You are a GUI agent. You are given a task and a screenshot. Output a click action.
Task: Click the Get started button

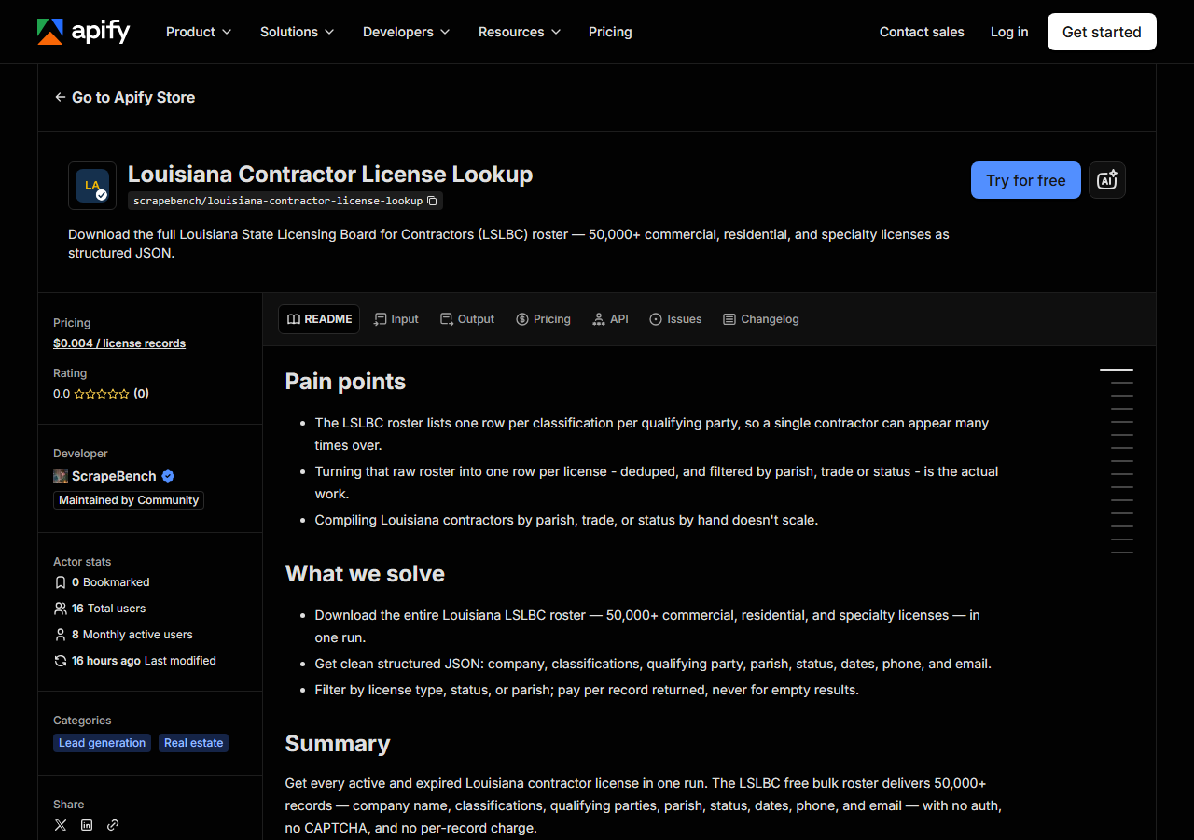(x=1102, y=32)
